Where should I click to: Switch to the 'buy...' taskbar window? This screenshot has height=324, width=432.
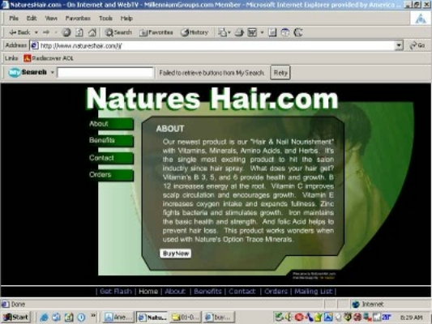point(219,318)
